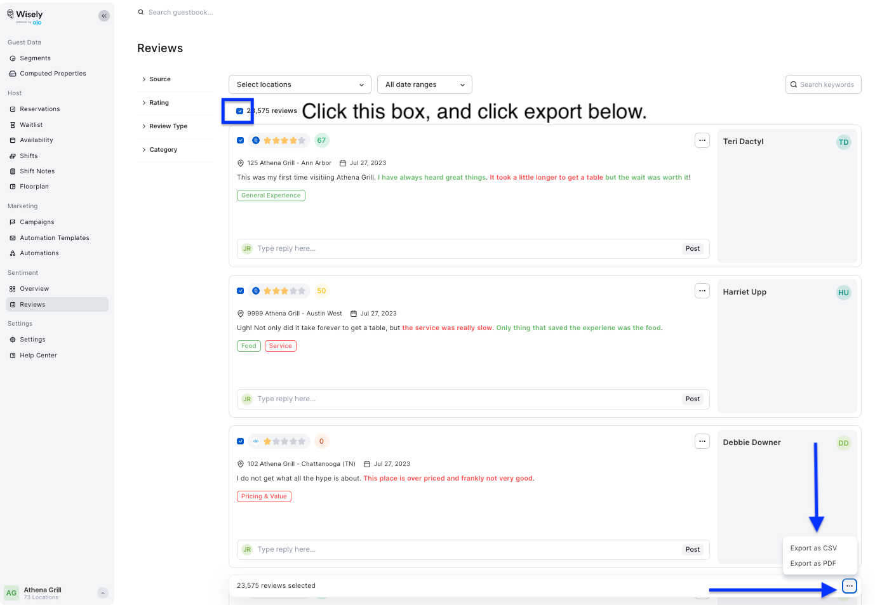Click the search magnifier icon at top
The image size is (875, 605).
[141, 12]
